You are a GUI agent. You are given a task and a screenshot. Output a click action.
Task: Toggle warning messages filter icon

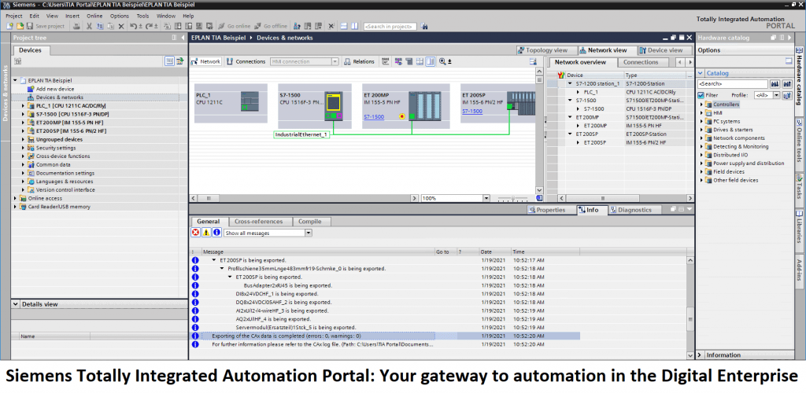206,233
